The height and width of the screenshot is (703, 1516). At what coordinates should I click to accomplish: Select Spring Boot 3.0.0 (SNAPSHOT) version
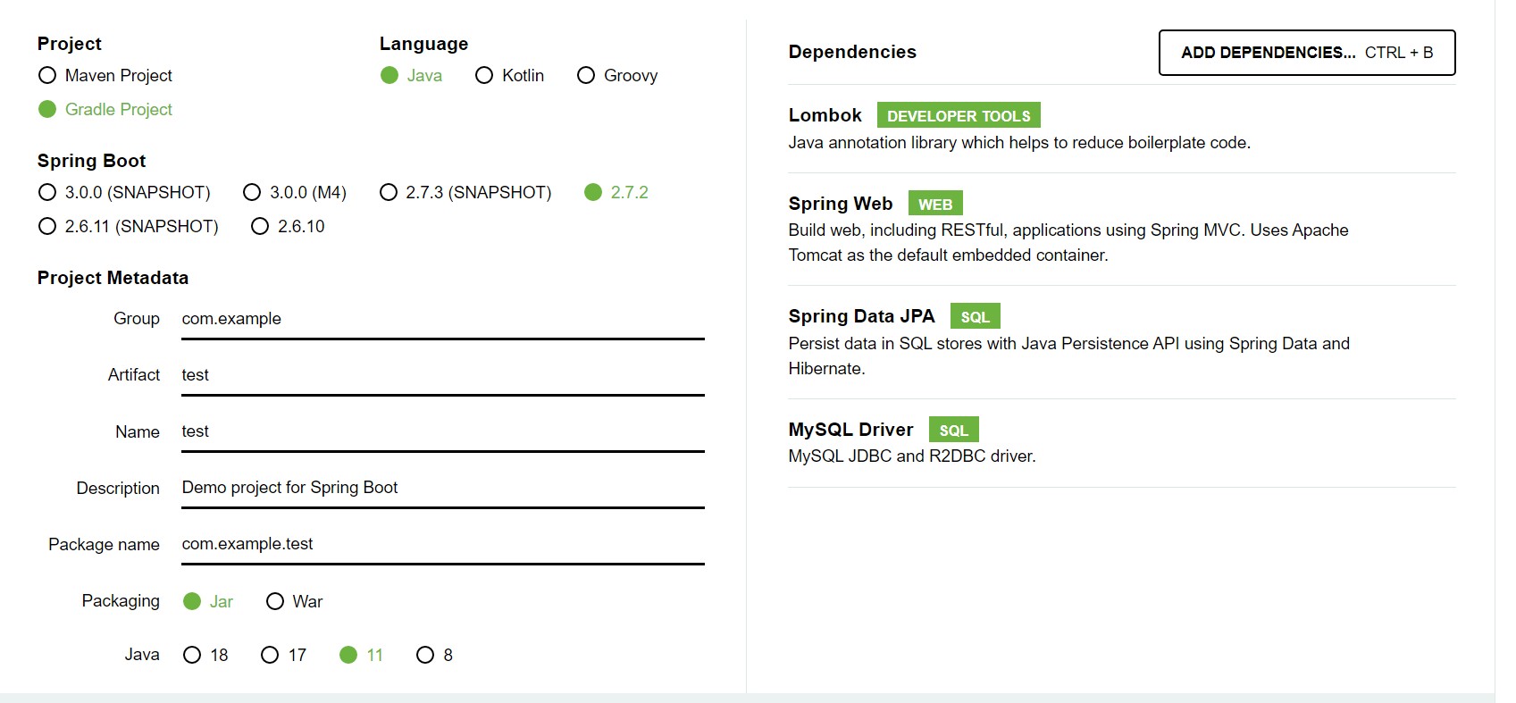[x=48, y=193]
